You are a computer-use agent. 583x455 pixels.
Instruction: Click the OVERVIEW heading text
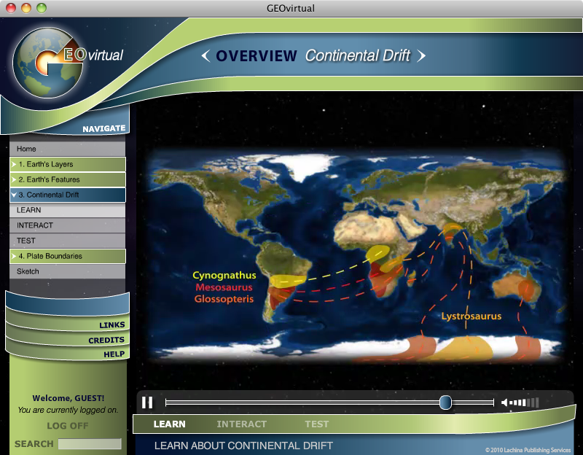click(x=257, y=56)
